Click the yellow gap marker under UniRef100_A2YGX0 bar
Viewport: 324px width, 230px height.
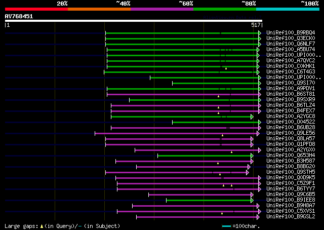point(232,152)
